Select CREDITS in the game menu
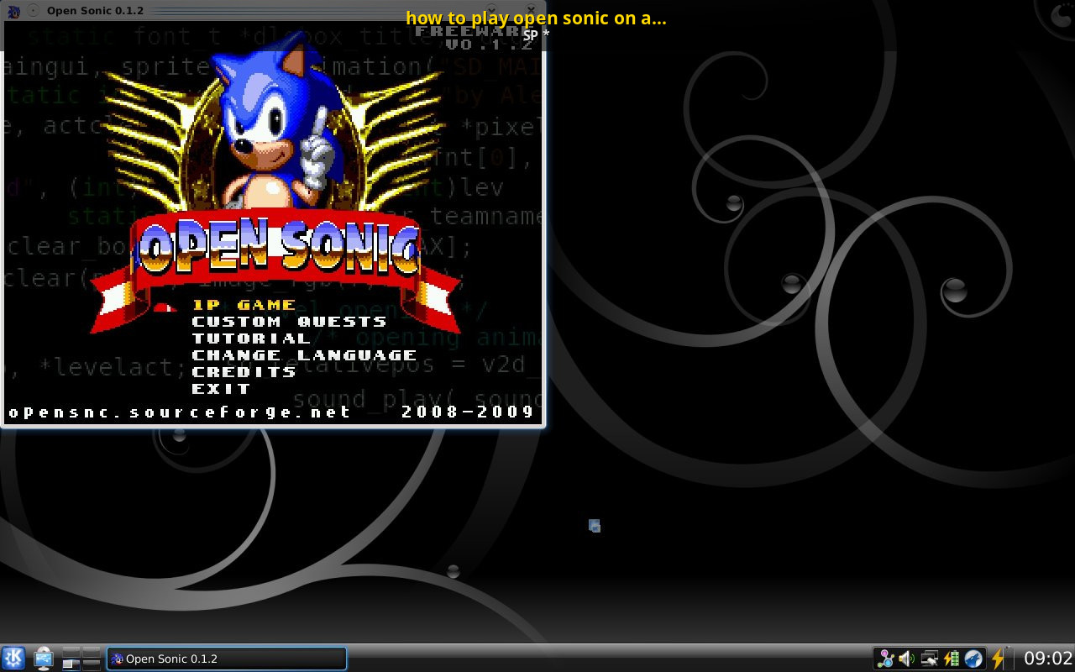Screen dimensions: 1075x672 tap(244, 372)
